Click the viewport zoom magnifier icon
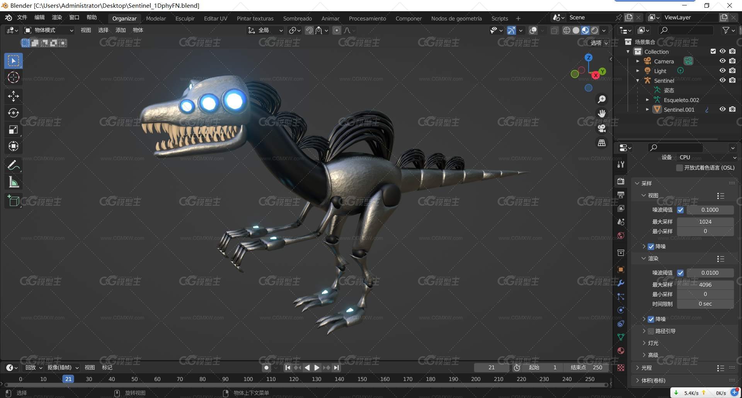The height and width of the screenshot is (398, 742). [602, 99]
